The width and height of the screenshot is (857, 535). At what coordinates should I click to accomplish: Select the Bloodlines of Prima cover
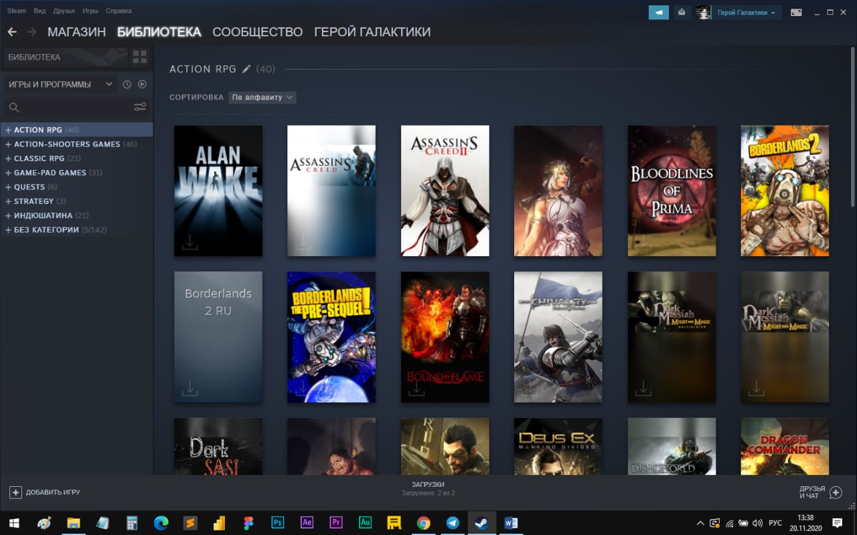click(672, 191)
